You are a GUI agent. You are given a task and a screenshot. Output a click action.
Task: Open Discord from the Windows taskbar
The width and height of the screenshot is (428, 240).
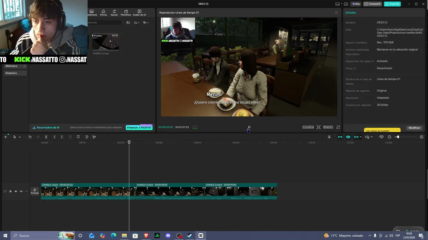click(168, 236)
